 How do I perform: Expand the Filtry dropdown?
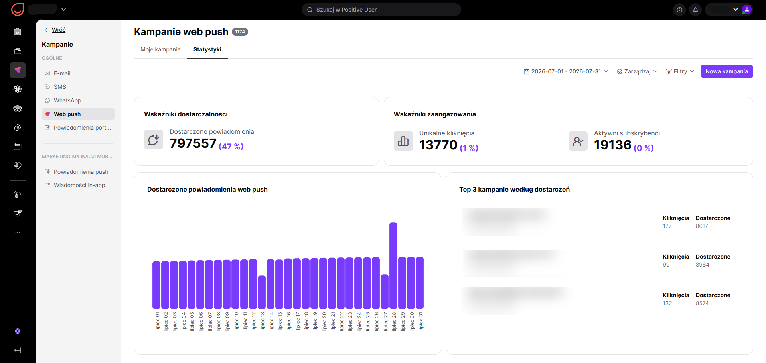pyautogui.click(x=680, y=71)
